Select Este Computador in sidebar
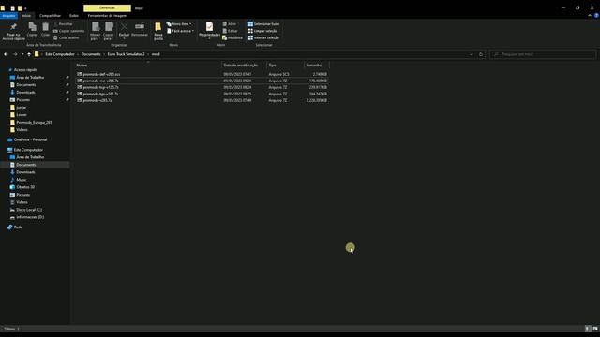This screenshot has width=600, height=337. 28,150
